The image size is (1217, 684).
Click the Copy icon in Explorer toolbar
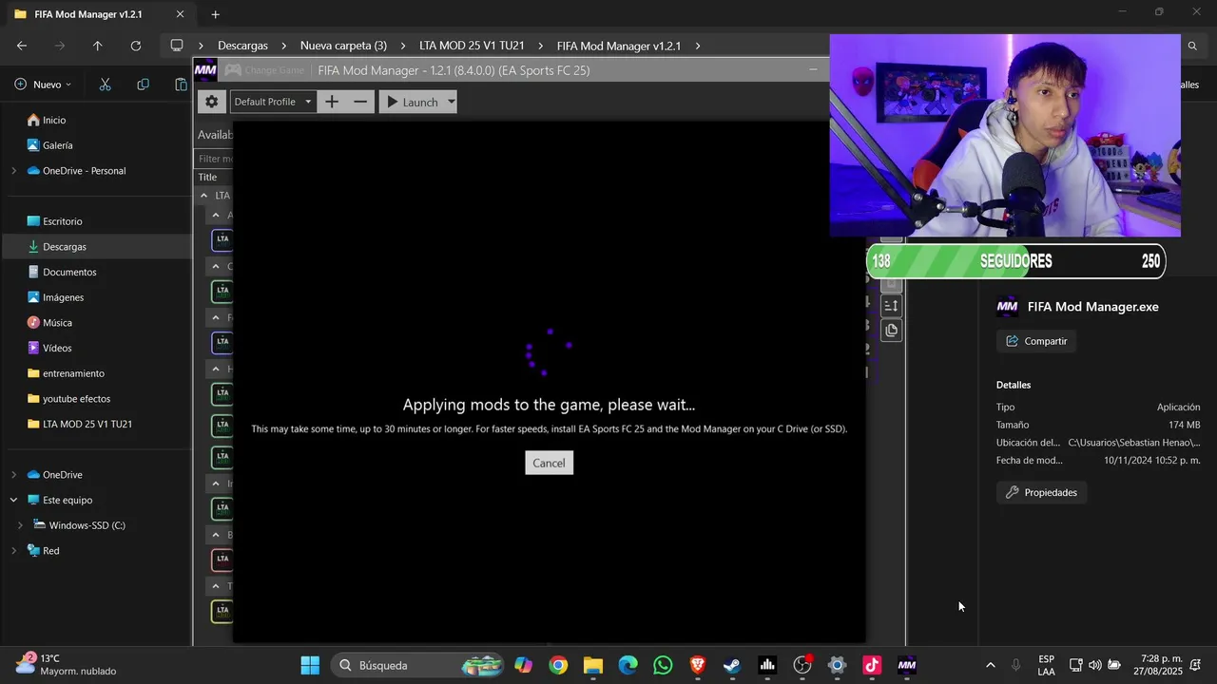click(143, 85)
